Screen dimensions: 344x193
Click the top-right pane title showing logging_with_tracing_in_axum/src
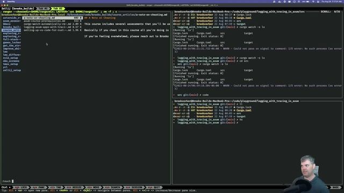point(240,12)
